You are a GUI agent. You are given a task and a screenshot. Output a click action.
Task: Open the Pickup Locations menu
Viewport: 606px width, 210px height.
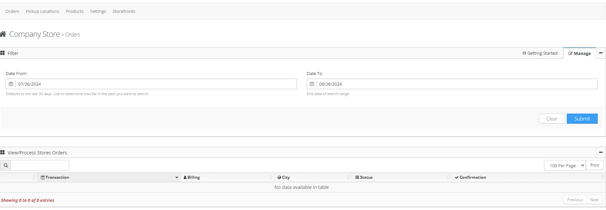click(43, 11)
